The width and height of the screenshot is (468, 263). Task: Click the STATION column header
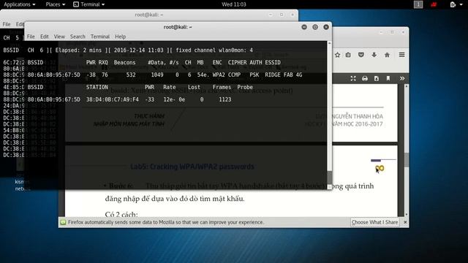(x=97, y=87)
